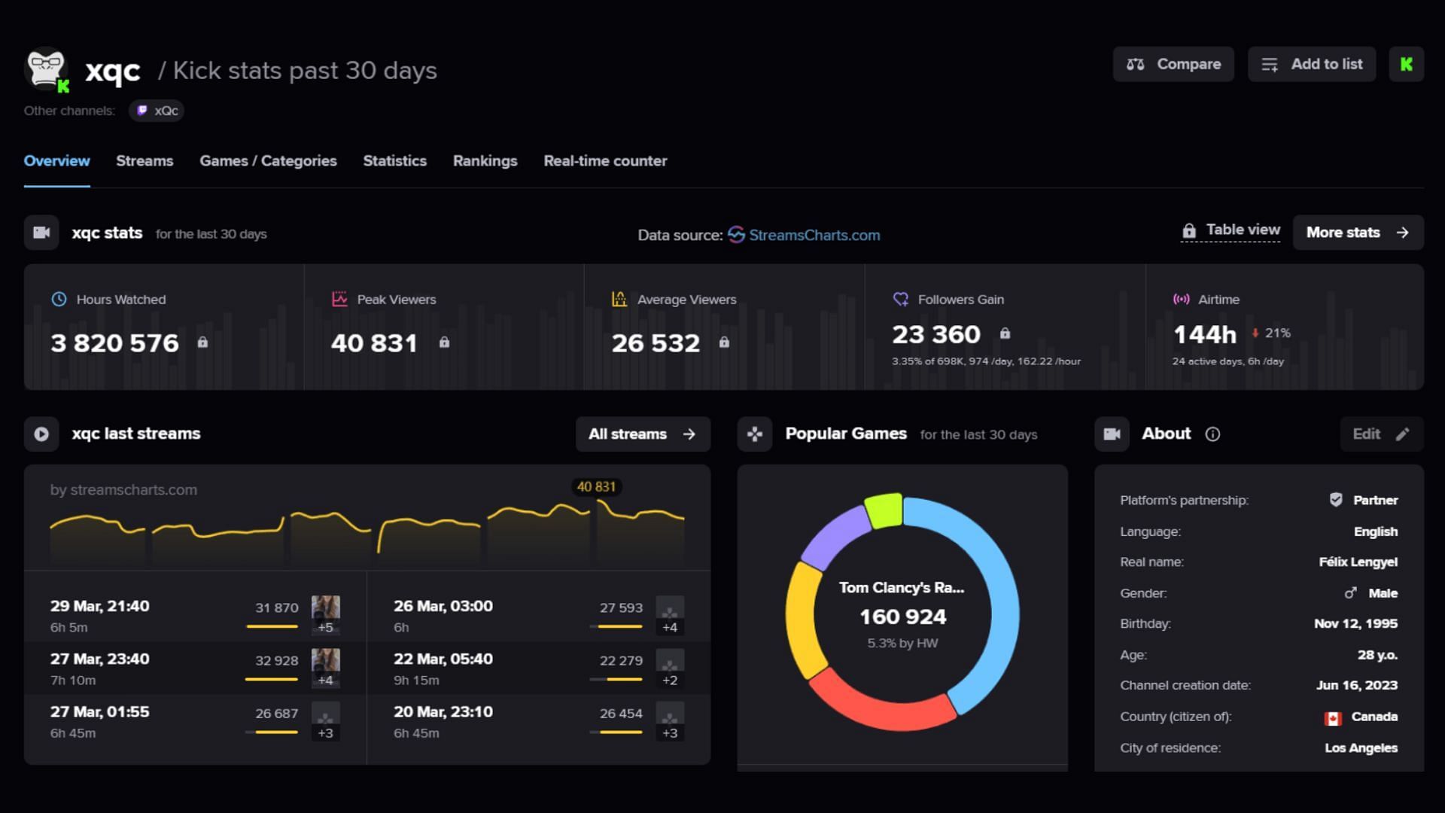Image resolution: width=1445 pixels, height=813 pixels.
Task: Open the Statistics tab
Action: pyautogui.click(x=394, y=160)
